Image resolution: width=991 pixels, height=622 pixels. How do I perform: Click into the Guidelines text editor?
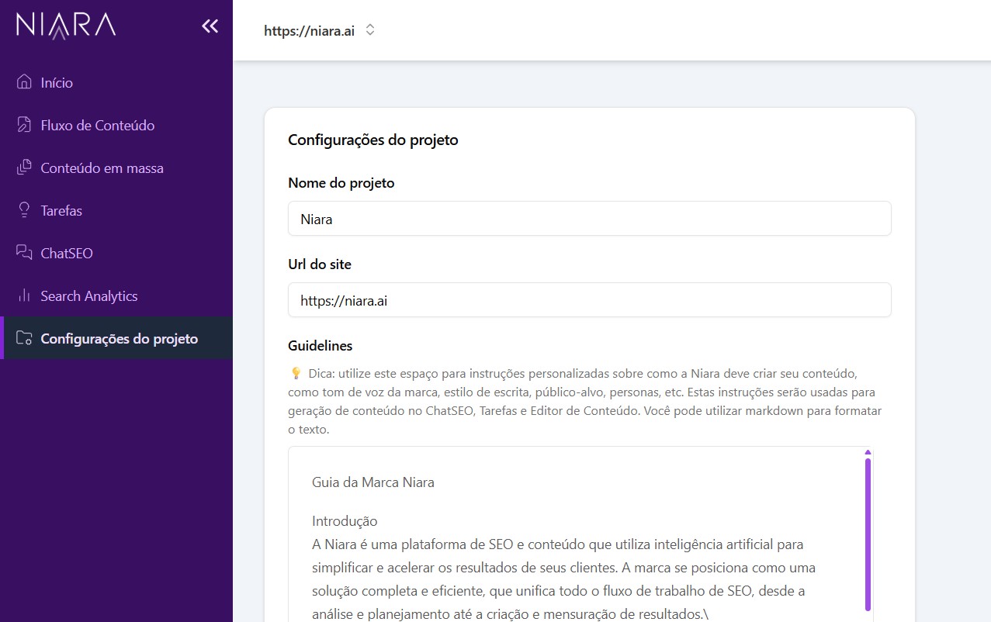pos(574,543)
